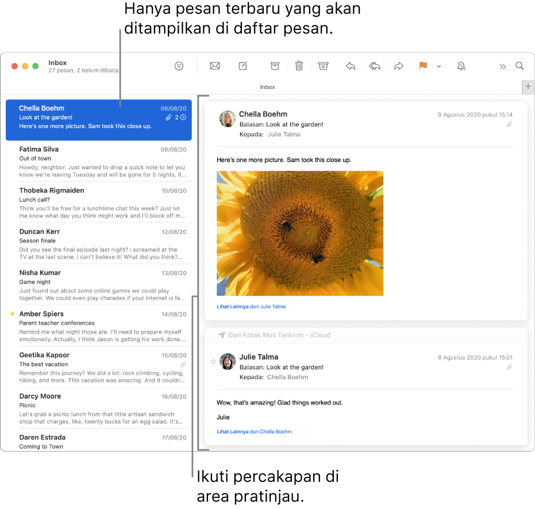Toggle star next to Julie Talma message
The image size is (535, 509).
coord(213,361)
